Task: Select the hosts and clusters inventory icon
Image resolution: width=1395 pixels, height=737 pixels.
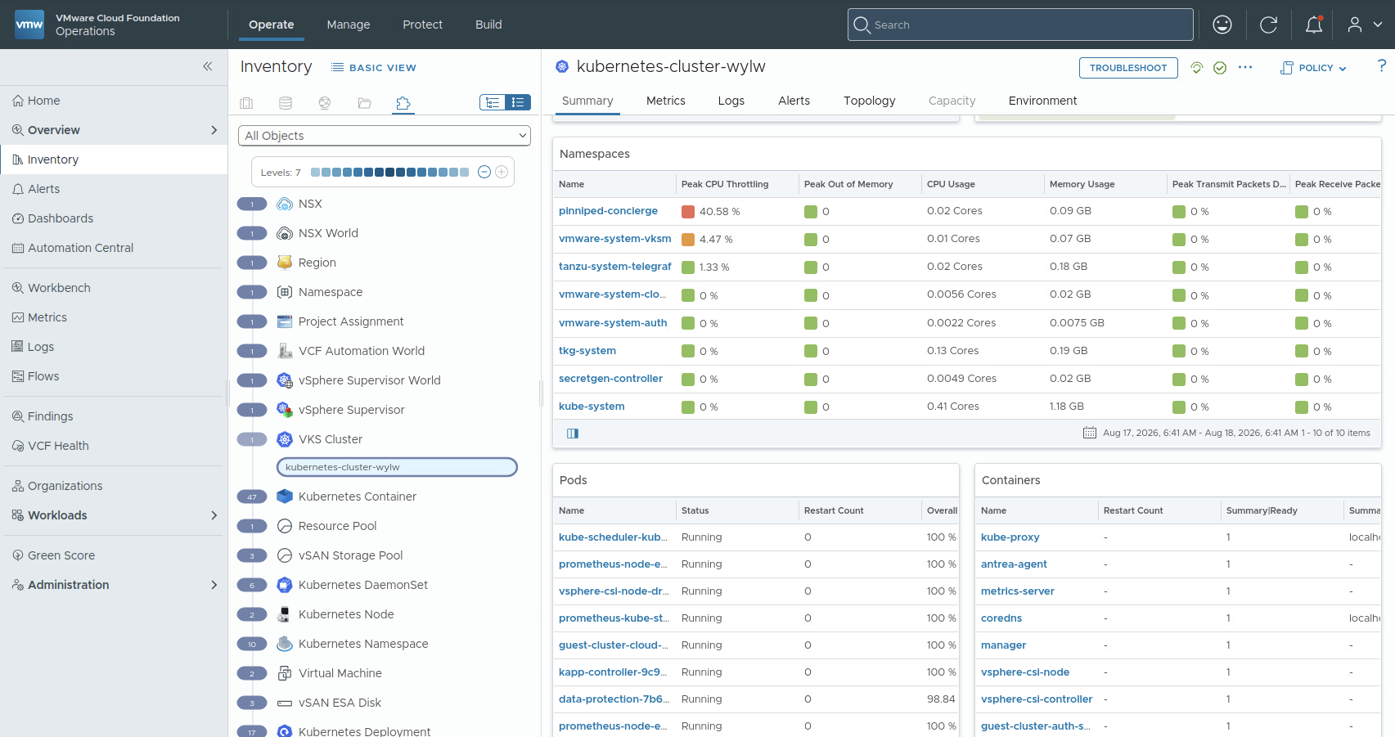Action: (x=246, y=103)
